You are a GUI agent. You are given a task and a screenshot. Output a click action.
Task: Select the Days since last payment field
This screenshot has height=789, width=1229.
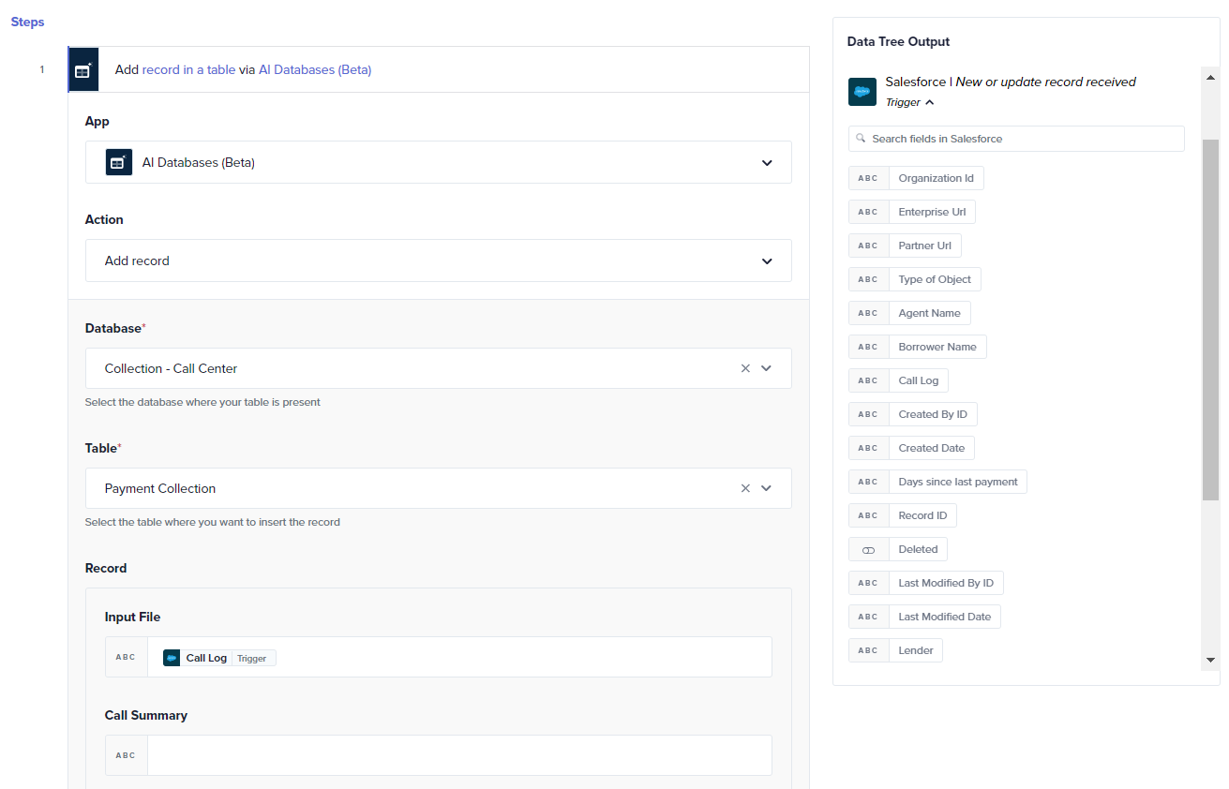(x=937, y=482)
